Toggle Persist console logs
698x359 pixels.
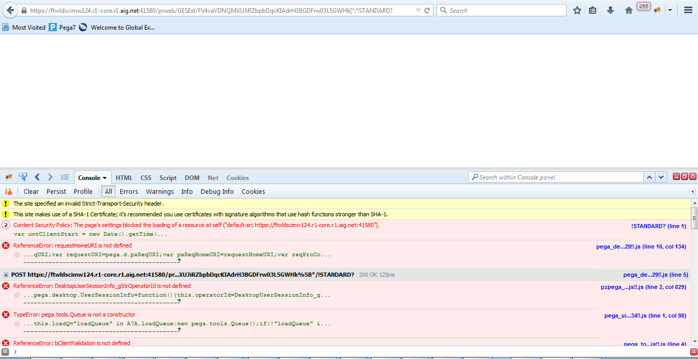56,191
